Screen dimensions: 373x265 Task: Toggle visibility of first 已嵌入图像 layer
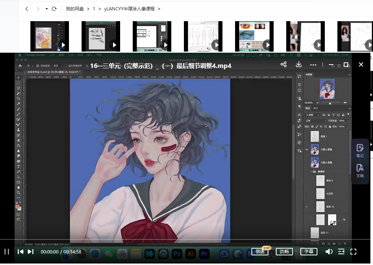(x=307, y=150)
